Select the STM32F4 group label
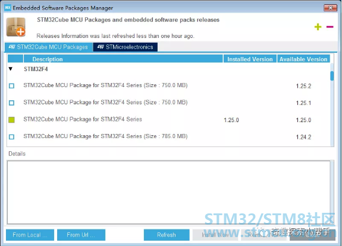The width and height of the screenshot is (342, 246). point(36,69)
